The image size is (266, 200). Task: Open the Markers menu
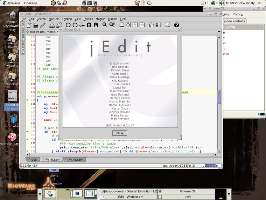[x=54, y=19]
